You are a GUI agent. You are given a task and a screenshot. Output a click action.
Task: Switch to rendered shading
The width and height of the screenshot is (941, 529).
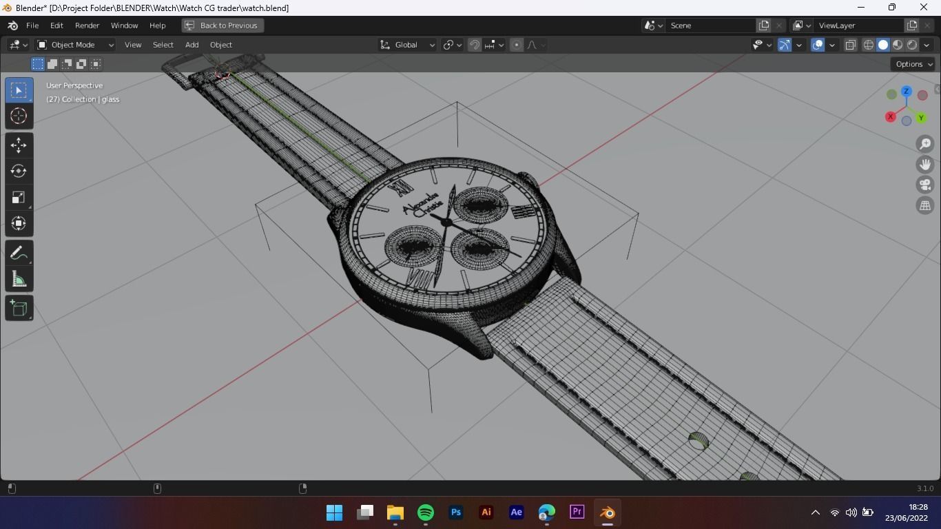pos(912,45)
